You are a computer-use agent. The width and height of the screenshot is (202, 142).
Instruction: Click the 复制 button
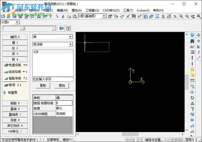(43, 85)
